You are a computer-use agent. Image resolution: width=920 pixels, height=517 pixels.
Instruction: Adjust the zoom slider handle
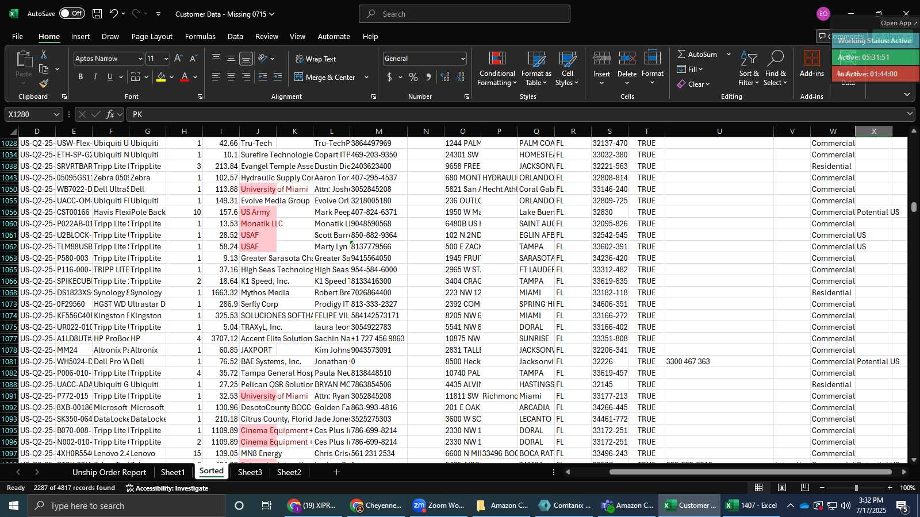click(856, 488)
